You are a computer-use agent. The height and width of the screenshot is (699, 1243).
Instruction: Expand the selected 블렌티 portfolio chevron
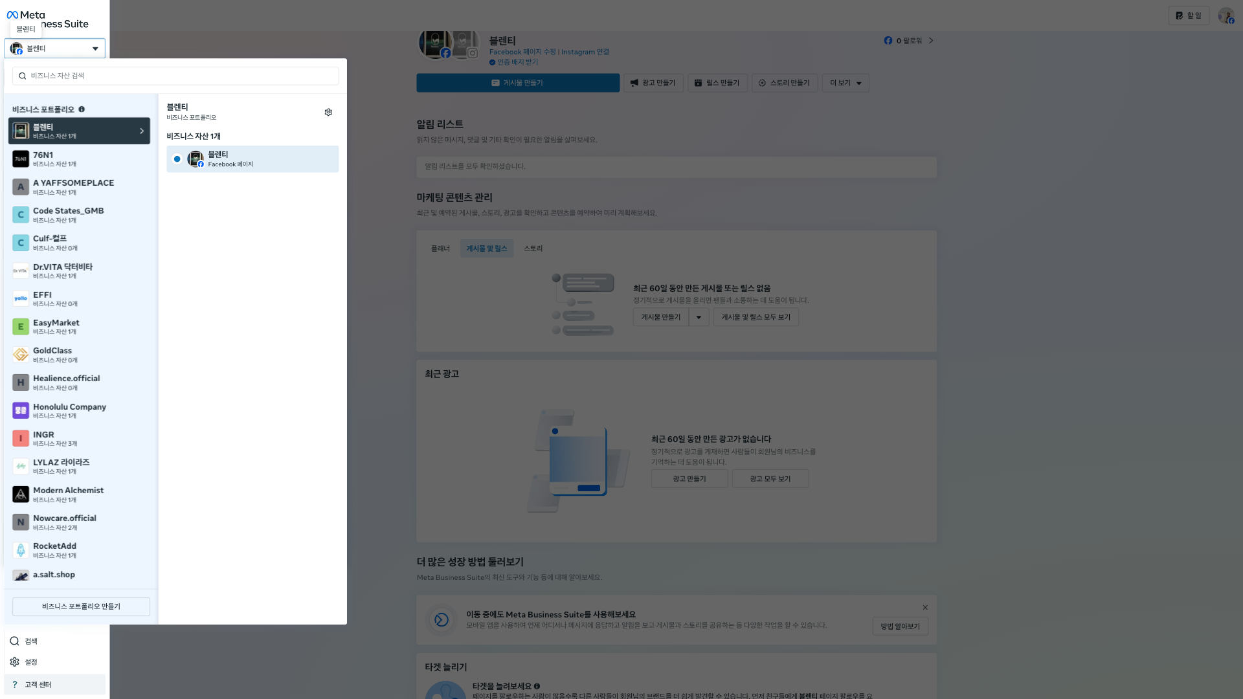pyautogui.click(x=142, y=131)
